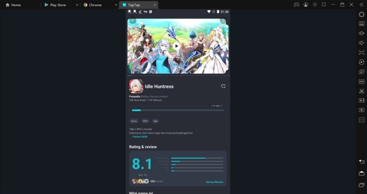Click the BluStar Games Limited publisher name
Image resolution: width=367 pixels, height=194 pixels.
click(x=154, y=97)
